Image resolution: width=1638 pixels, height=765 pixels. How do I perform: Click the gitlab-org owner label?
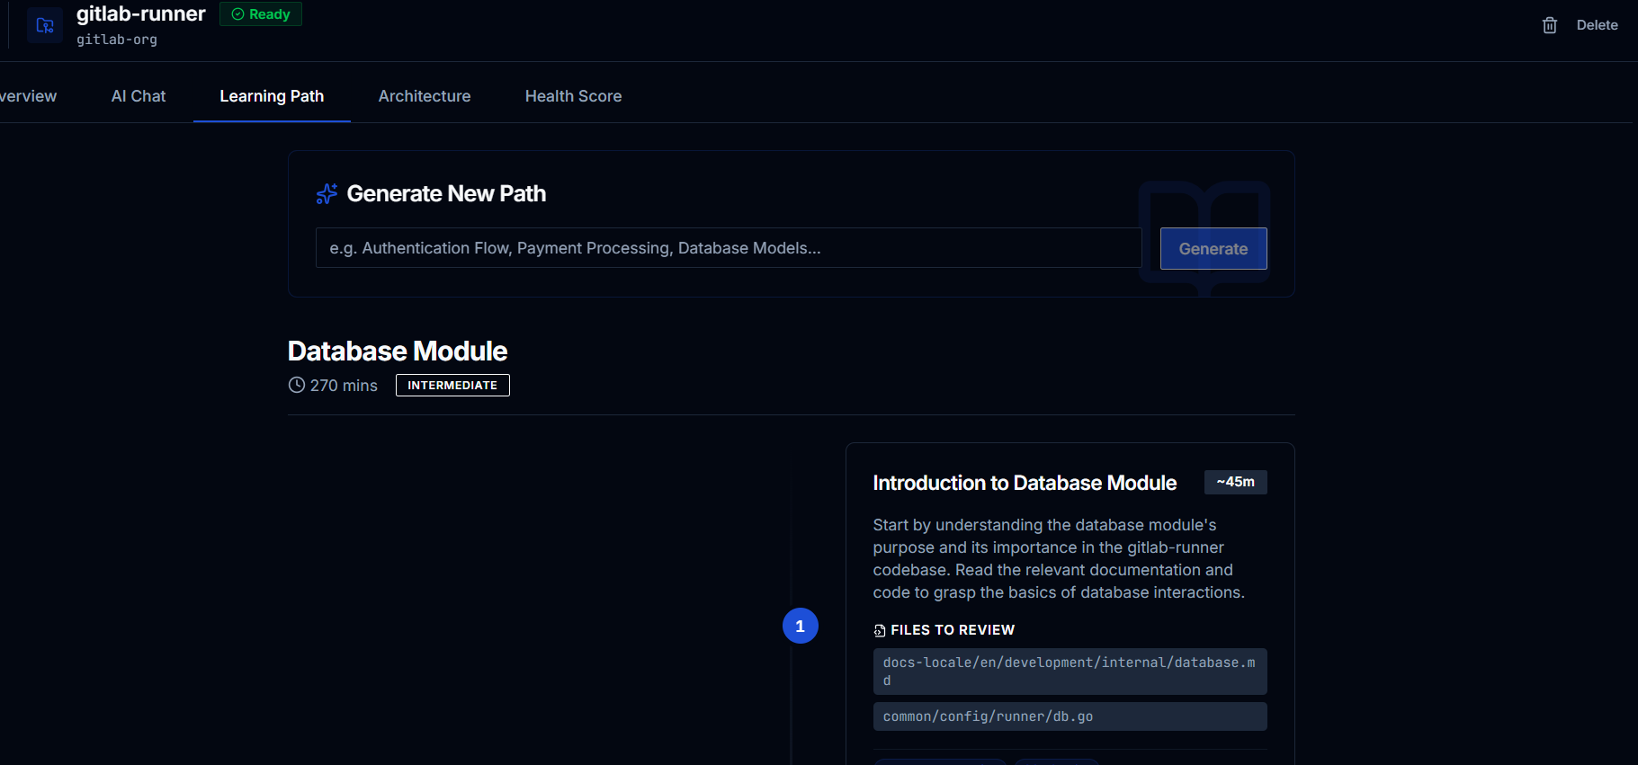[x=117, y=40]
